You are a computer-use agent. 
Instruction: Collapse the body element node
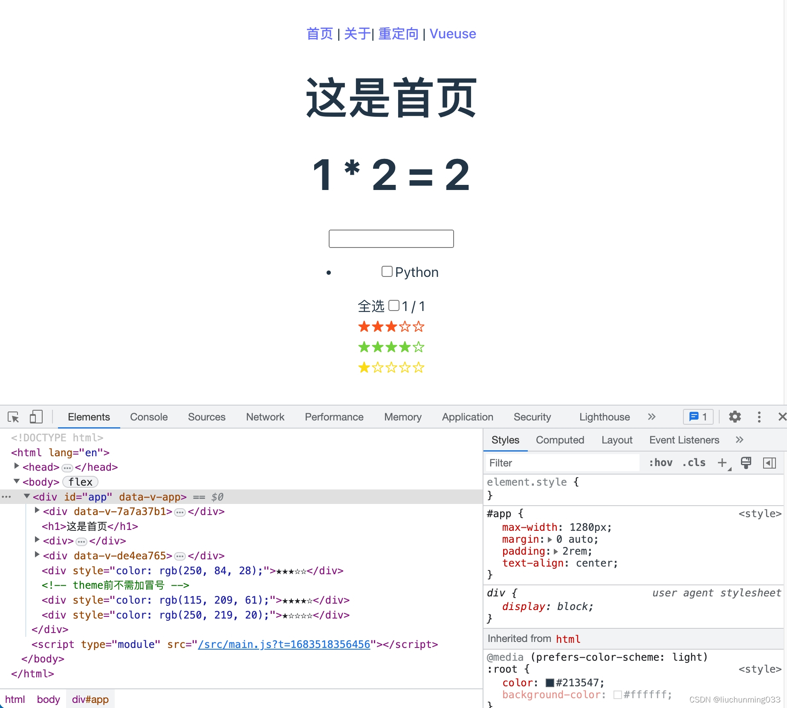coord(17,481)
